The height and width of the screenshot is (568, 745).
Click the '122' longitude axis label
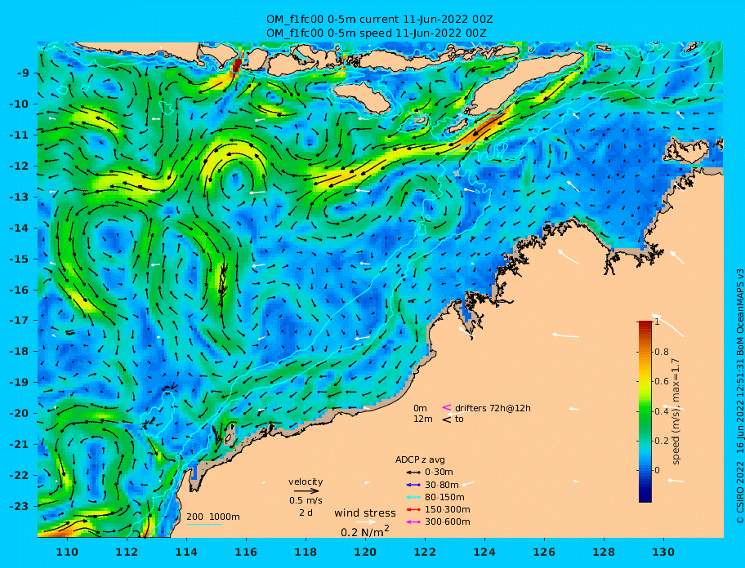tap(425, 552)
